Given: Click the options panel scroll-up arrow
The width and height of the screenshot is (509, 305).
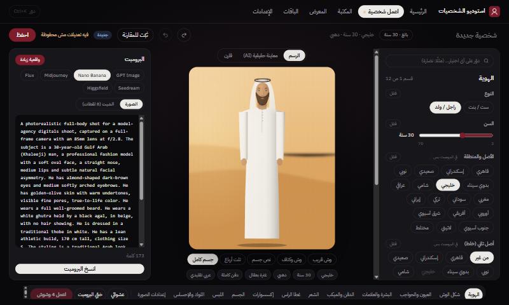Looking at the screenshot, I should tap(376, 52).
